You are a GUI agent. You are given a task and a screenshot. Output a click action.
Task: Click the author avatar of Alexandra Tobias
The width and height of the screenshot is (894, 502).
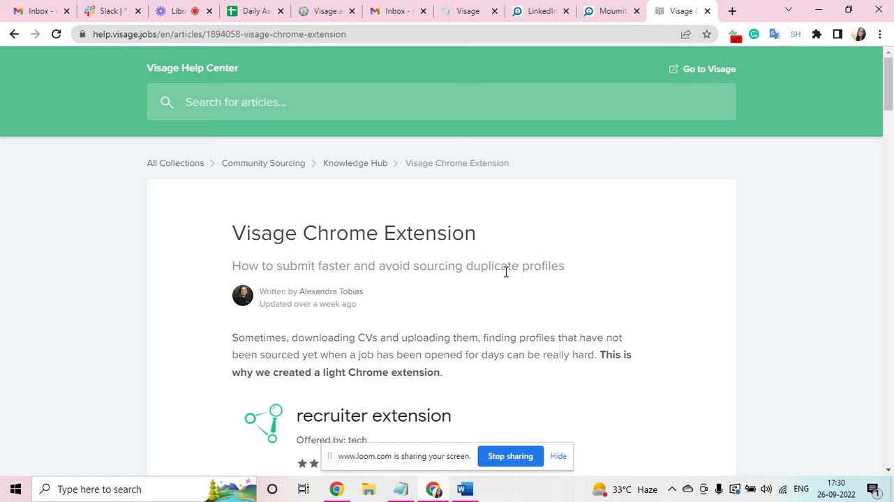(x=242, y=296)
